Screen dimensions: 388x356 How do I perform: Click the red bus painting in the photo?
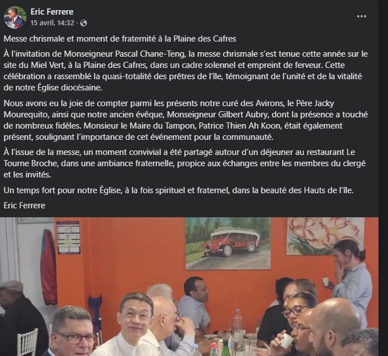(x=228, y=243)
